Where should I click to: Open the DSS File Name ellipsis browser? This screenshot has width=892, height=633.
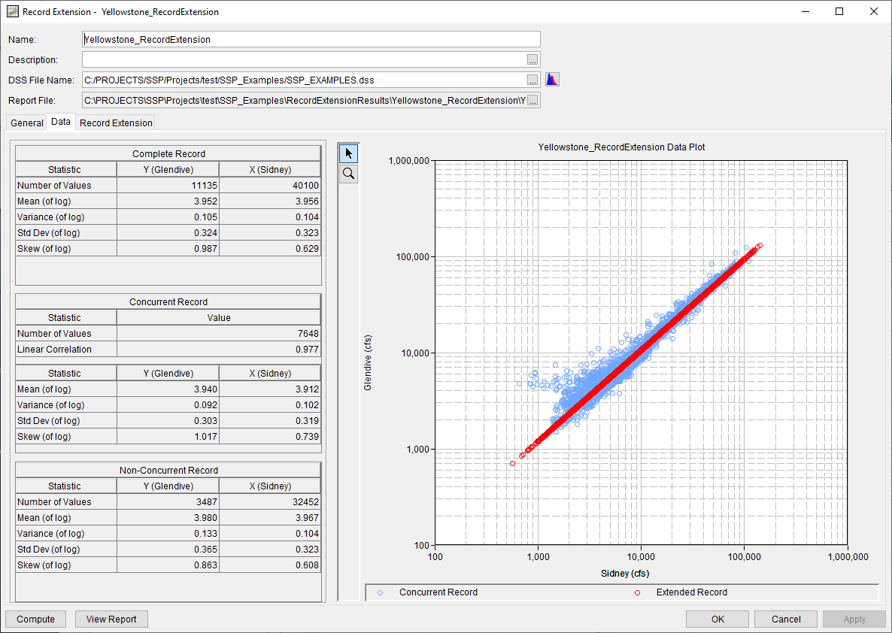(533, 79)
